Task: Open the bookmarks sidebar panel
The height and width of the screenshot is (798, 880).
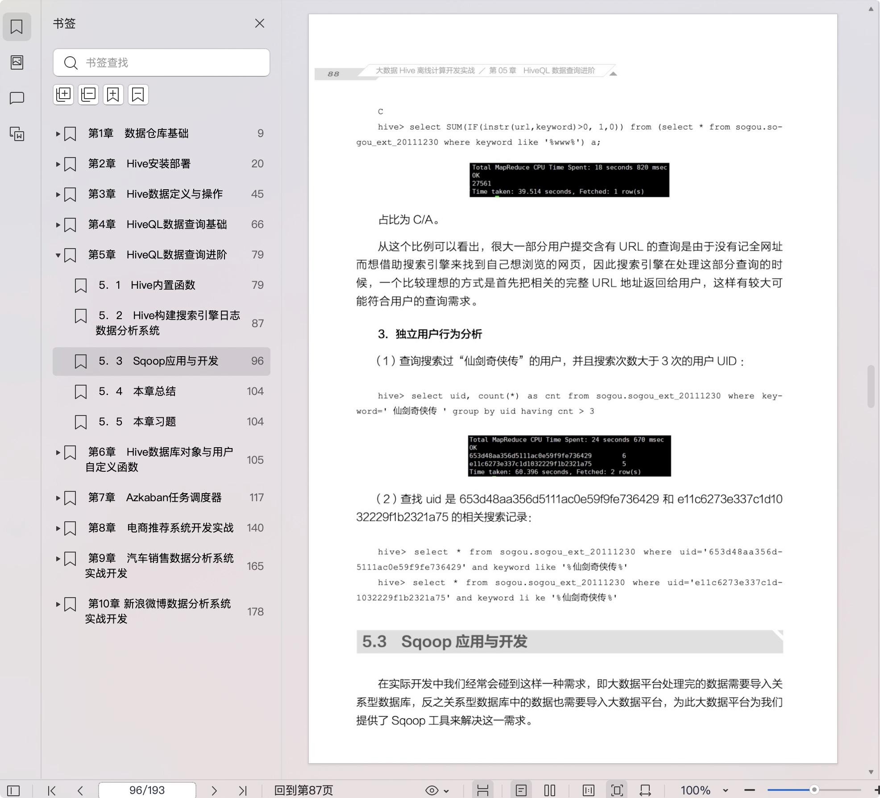Action: tap(17, 27)
